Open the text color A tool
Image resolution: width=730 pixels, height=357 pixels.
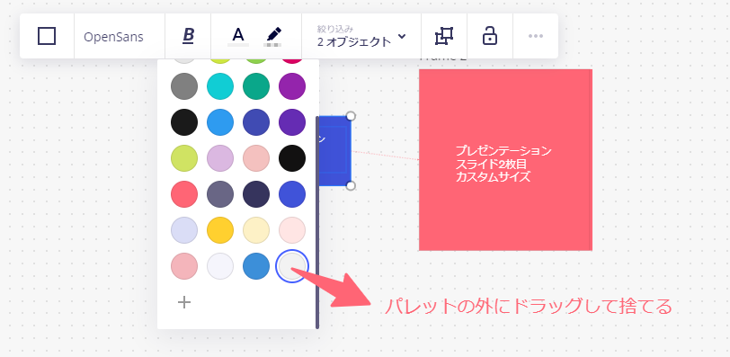(238, 36)
